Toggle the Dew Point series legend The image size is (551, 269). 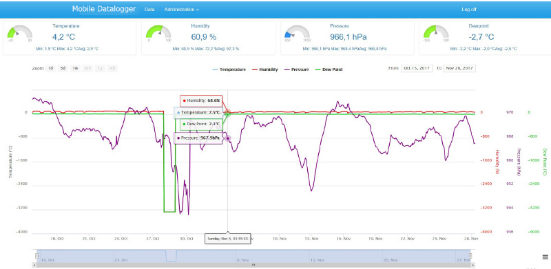(x=329, y=69)
